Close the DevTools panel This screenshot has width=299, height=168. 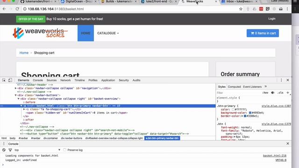click(288, 80)
